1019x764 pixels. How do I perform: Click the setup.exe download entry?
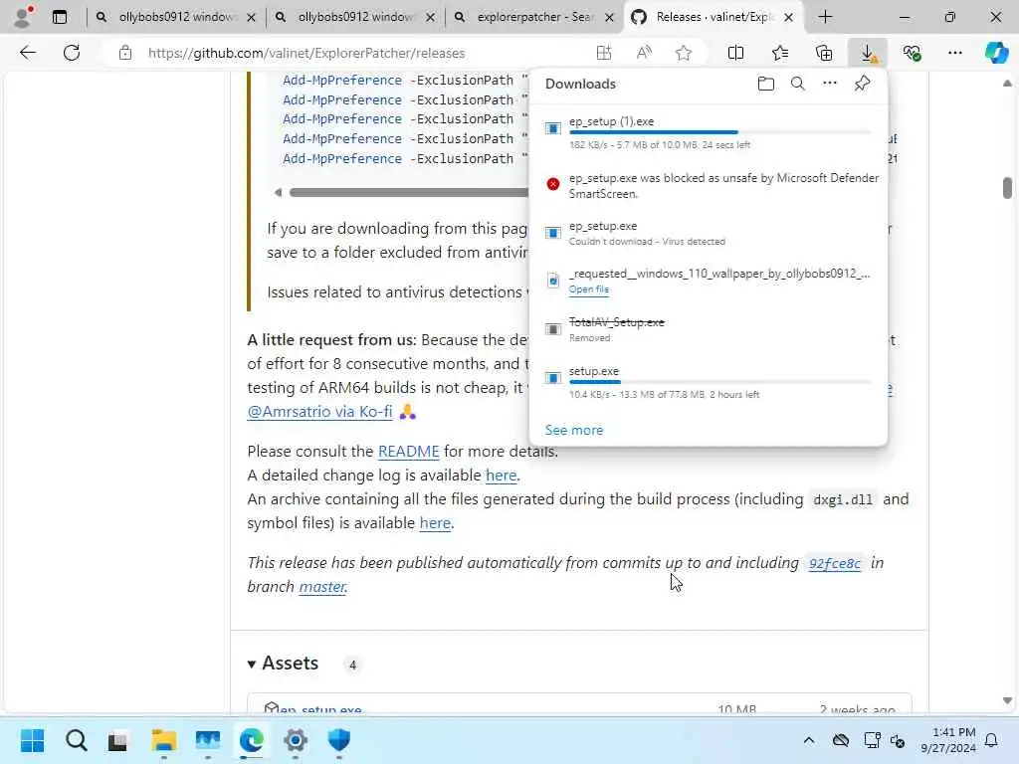click(709, 382)
